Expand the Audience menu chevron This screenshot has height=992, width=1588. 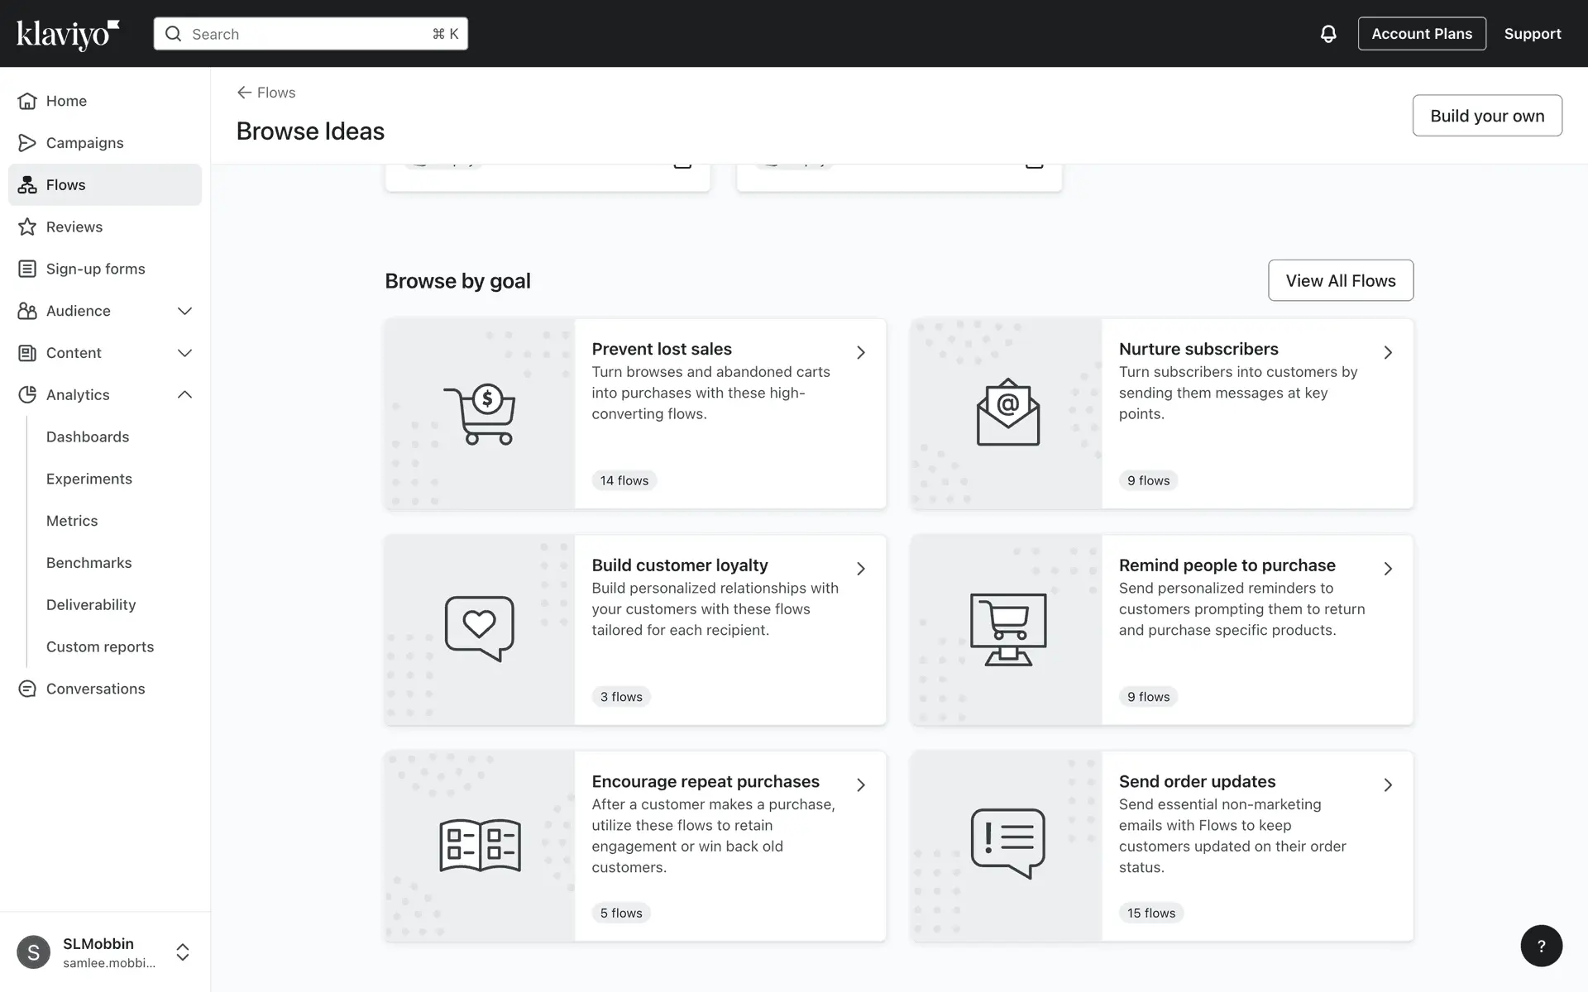tap(184, 311)
